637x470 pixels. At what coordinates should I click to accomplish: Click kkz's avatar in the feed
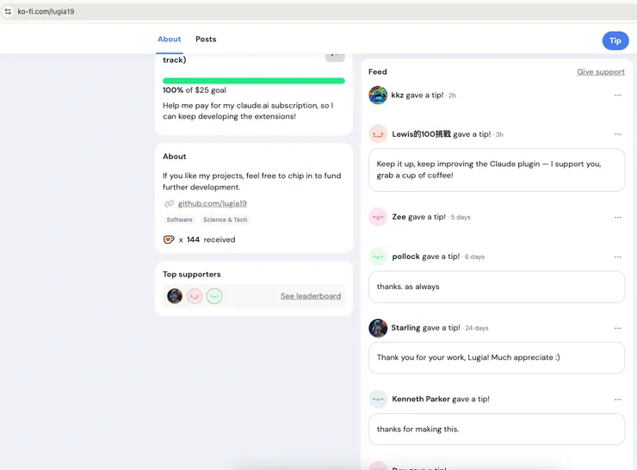click(x=378, y=95)
